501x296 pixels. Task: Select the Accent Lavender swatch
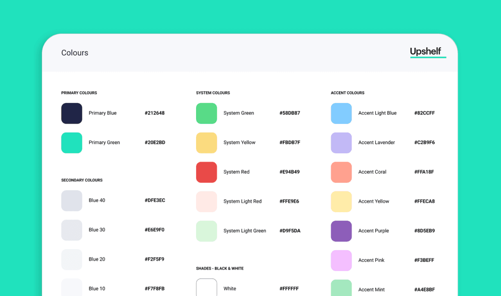pos(341,143)
